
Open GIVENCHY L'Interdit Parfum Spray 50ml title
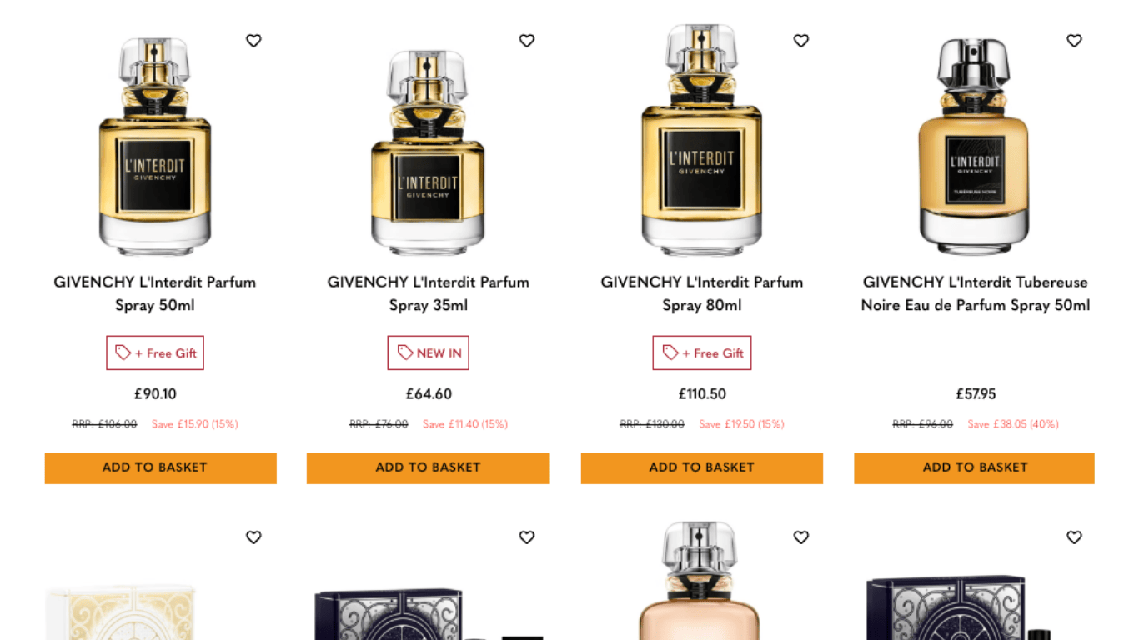[x=155, y=293]
